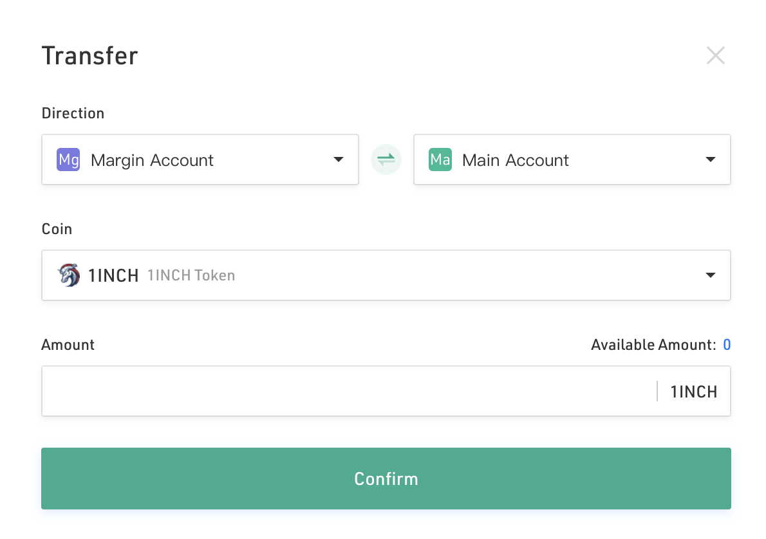Click the blue available amount value 0
The height and width of the screenshot is (539, 766).
click(x=727, y=345)
